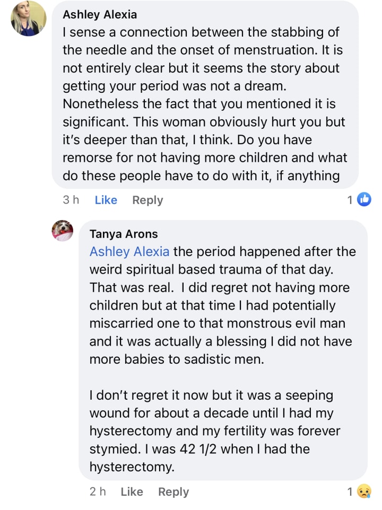The width and height of the screenshot is (382, 510).
Task: Select paragraph starting 'I don't regret it now'
Action: [x=215, y=431]
